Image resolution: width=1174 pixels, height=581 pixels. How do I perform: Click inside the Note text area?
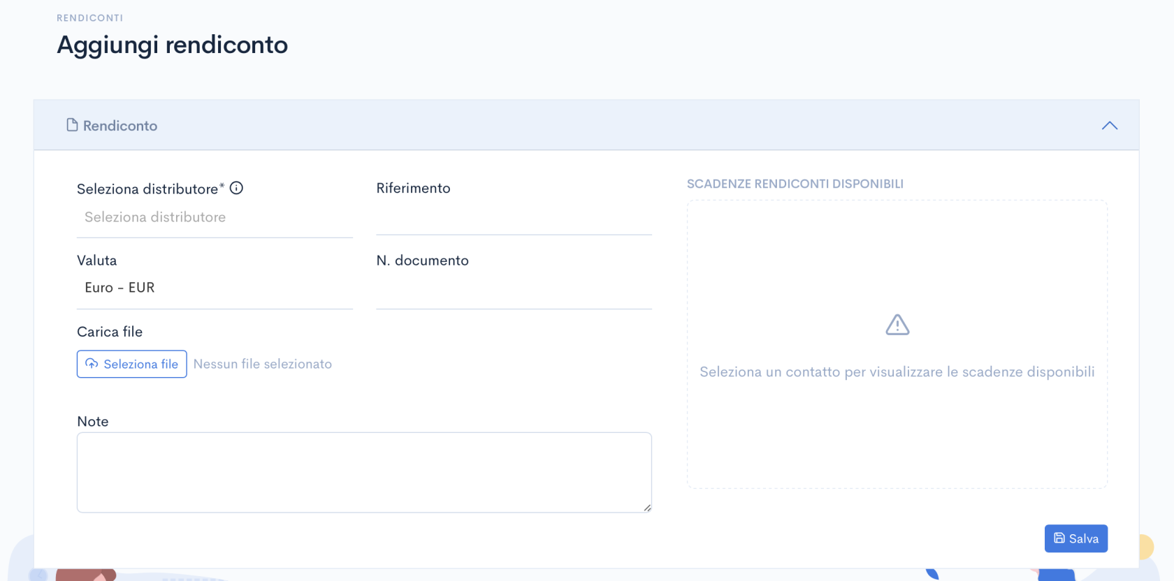tap(364, 472)
